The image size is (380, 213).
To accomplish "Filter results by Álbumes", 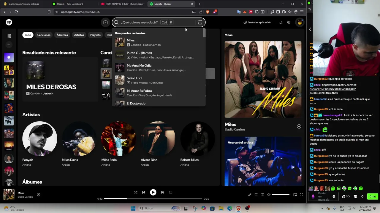I will point(62,35).
